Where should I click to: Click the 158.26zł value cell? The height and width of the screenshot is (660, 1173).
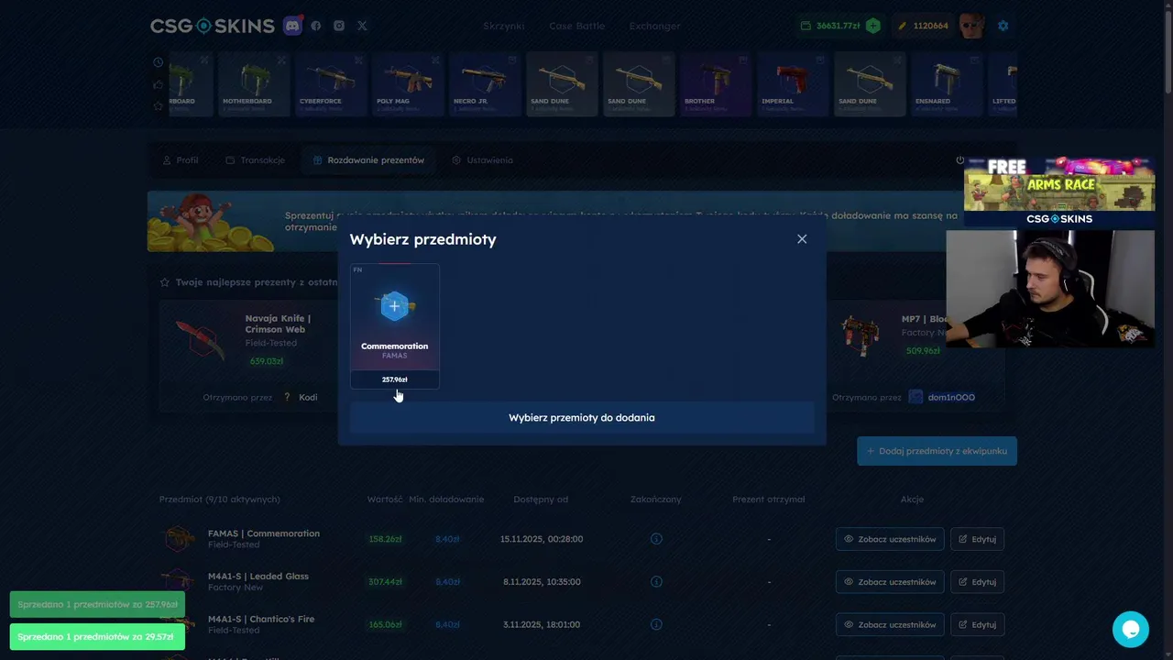tap(385, 539)
